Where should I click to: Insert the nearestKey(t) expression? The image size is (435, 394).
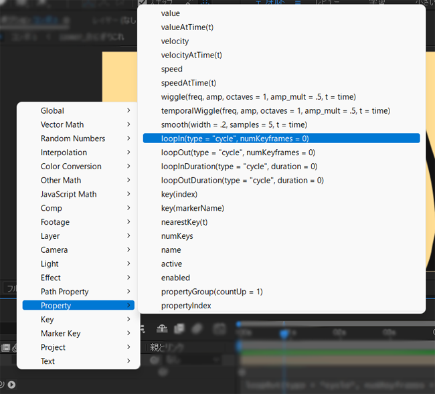[184, 222]
